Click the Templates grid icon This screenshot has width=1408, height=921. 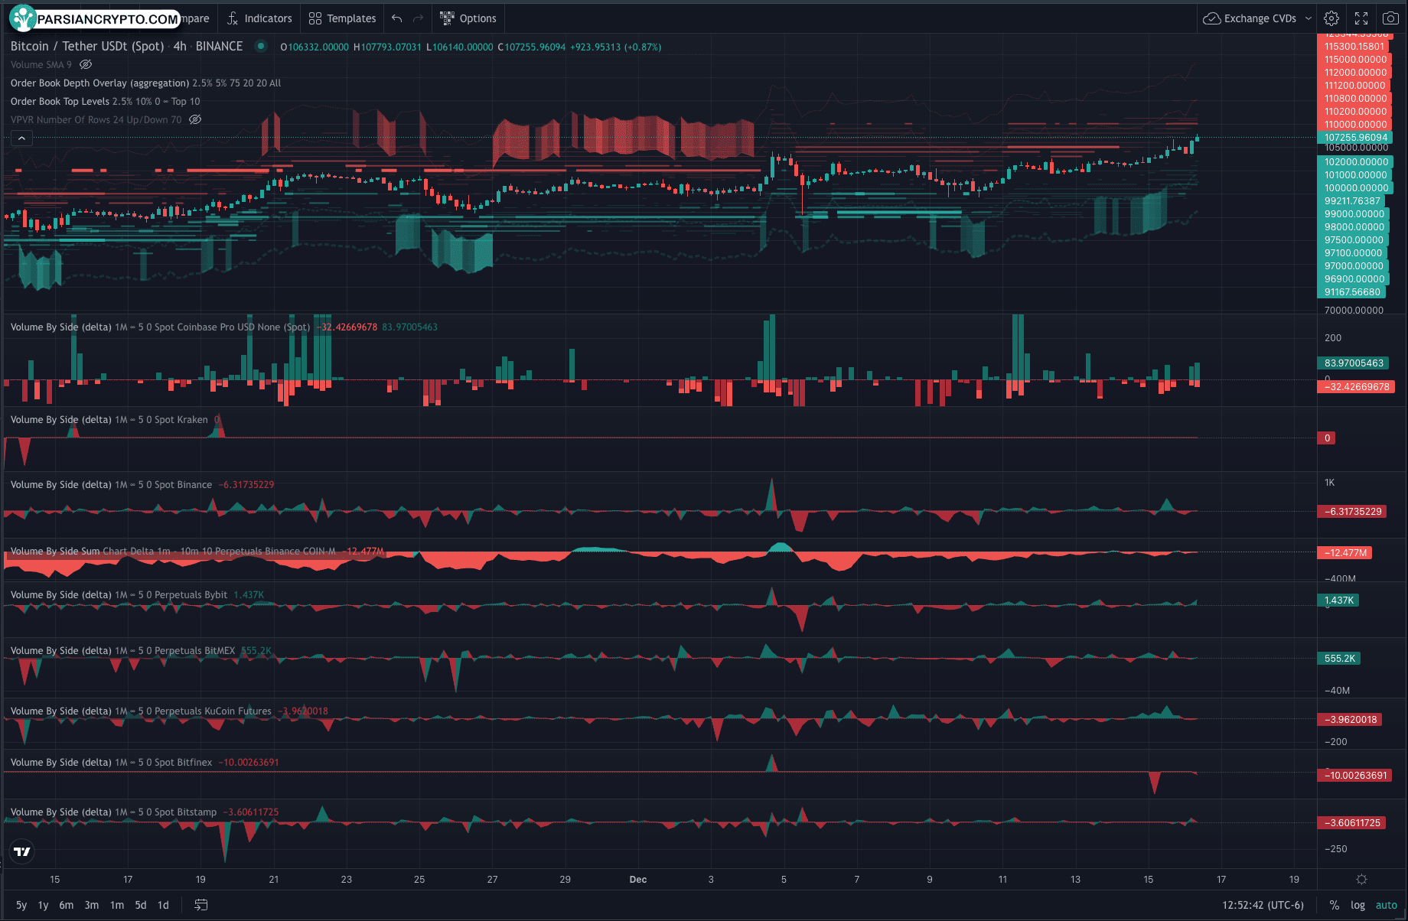coord(315,18)
